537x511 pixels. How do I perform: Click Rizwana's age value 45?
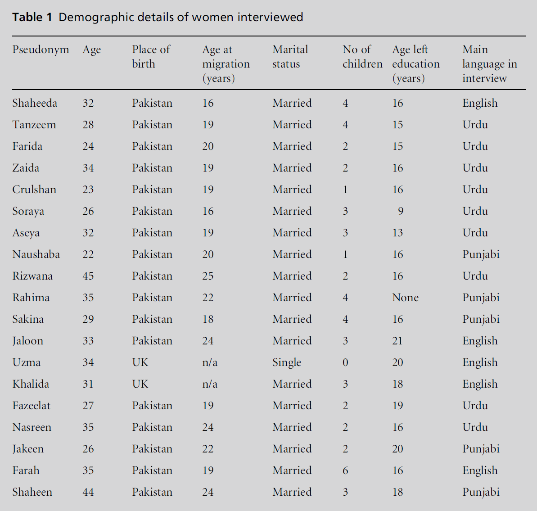(x=88, y=276)
